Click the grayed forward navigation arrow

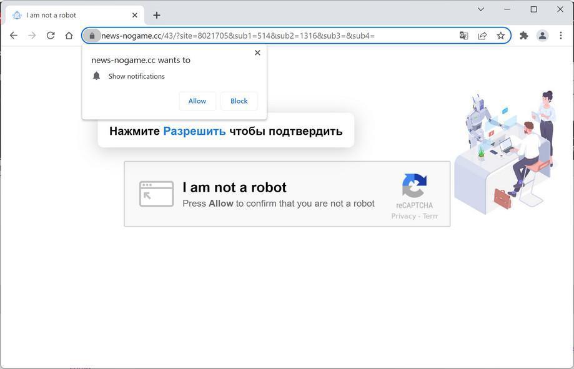pos(31,35)
